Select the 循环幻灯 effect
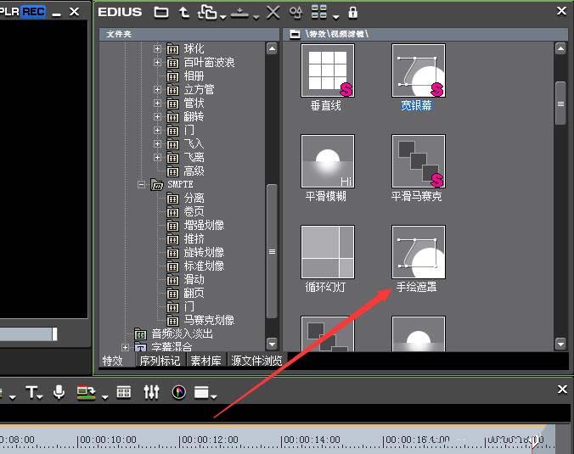 [328, 252]
